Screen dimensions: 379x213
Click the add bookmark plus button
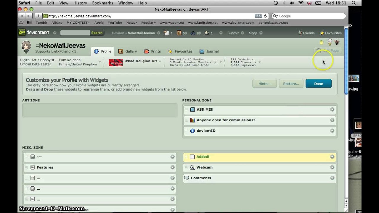tap(38, 16)
